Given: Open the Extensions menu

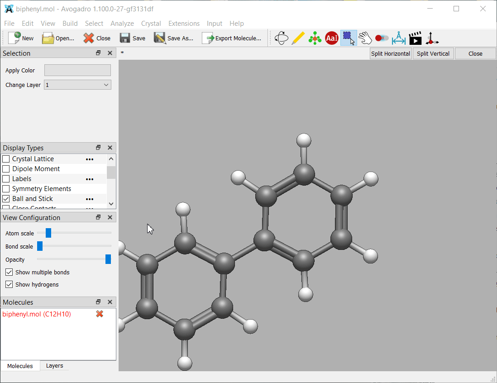Looking at the screenshot, I should tap(184, 24).
